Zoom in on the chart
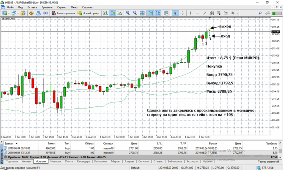Image resolution: width=283 pixels, height=170 pixels. [128, 13]
